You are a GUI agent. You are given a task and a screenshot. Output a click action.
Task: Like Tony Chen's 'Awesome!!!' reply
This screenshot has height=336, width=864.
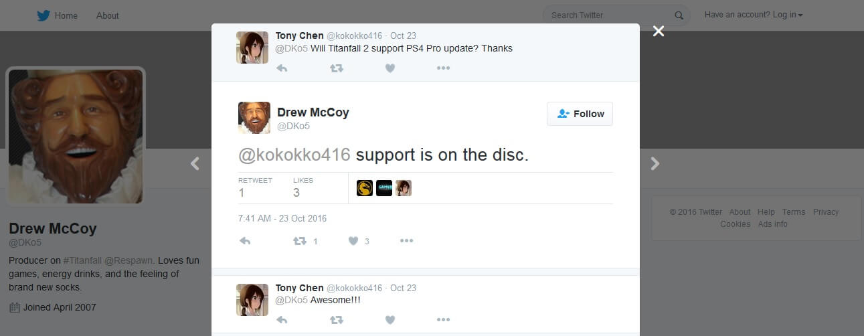[390, 320]
